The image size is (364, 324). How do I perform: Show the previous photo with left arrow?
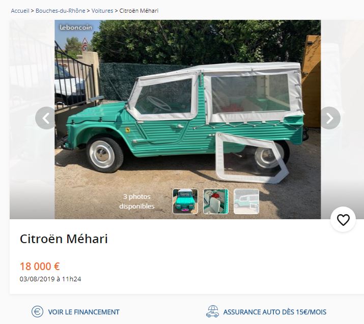click(x=46, y=118)
